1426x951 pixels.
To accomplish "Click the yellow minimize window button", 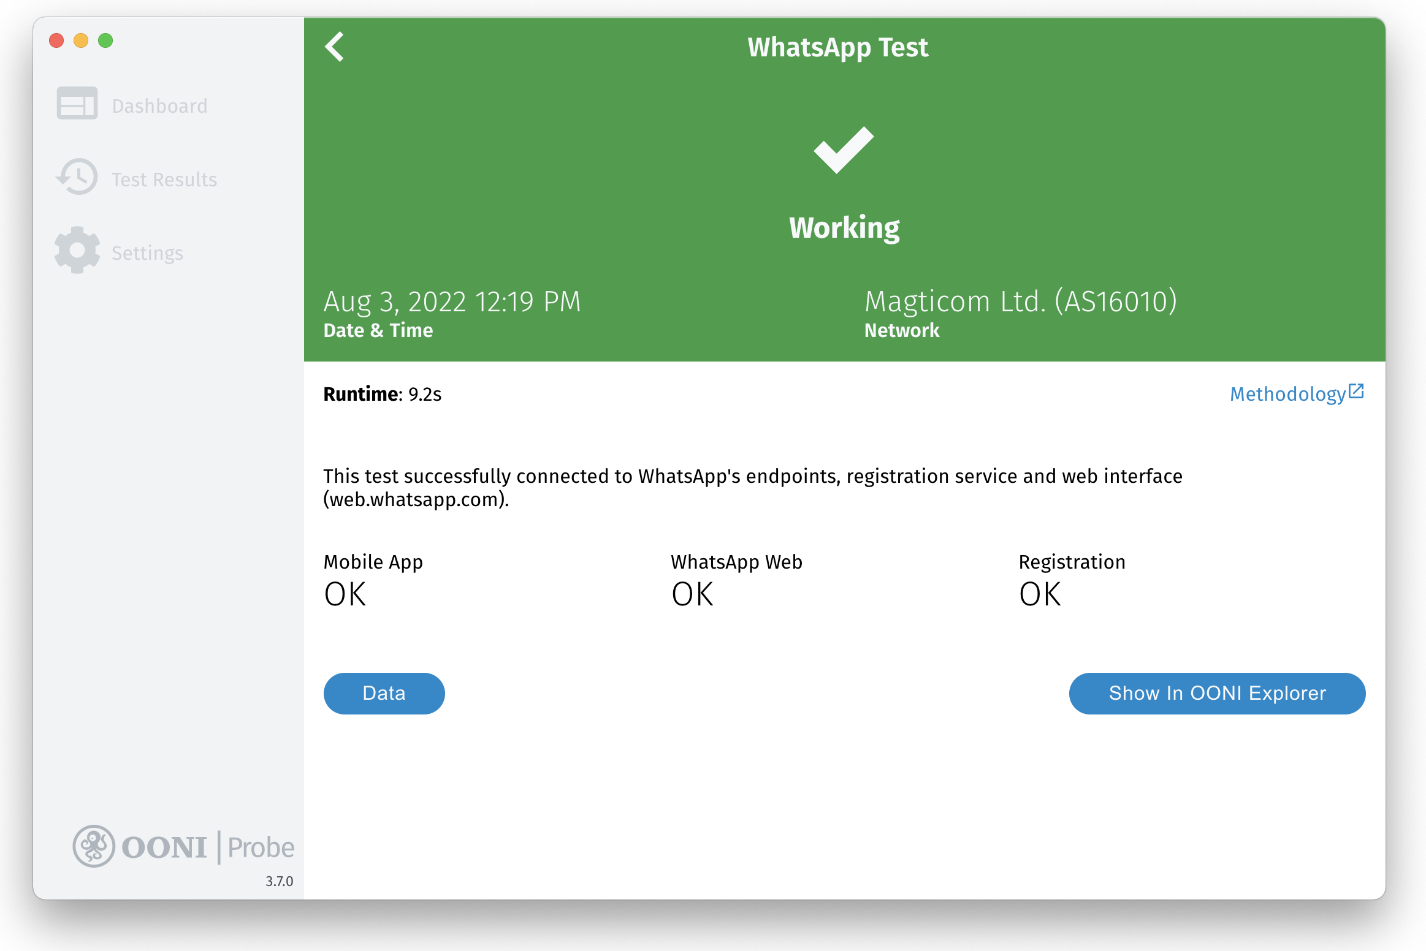I will point(81,40).
